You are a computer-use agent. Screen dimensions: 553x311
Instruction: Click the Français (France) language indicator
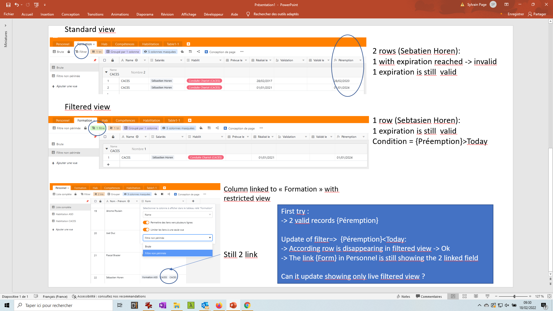pos(55,296)
